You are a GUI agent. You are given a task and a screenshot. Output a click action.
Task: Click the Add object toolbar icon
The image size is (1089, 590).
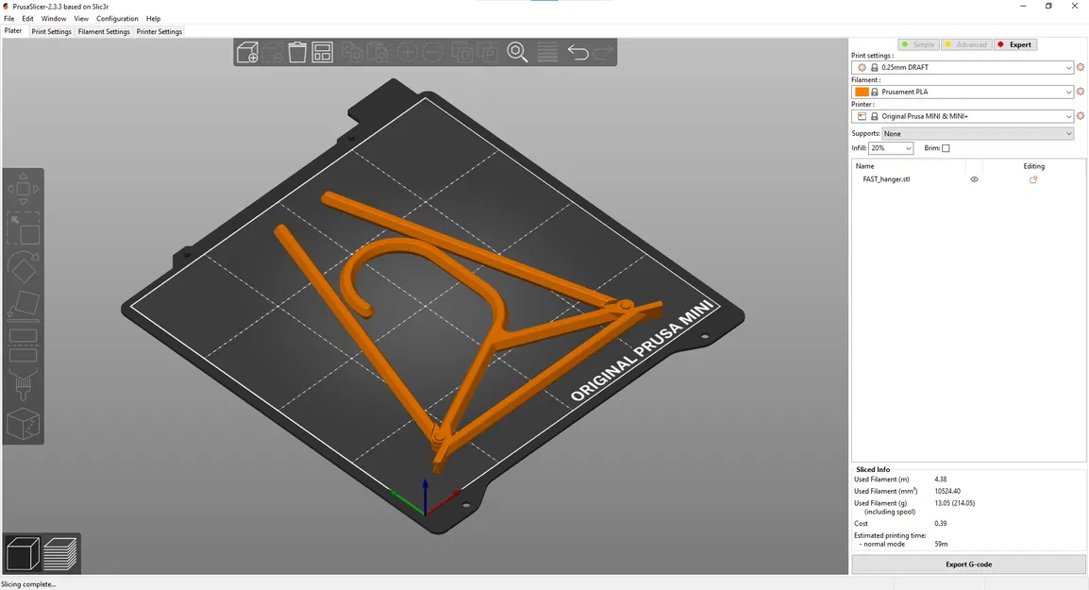[x=247, y=52]
